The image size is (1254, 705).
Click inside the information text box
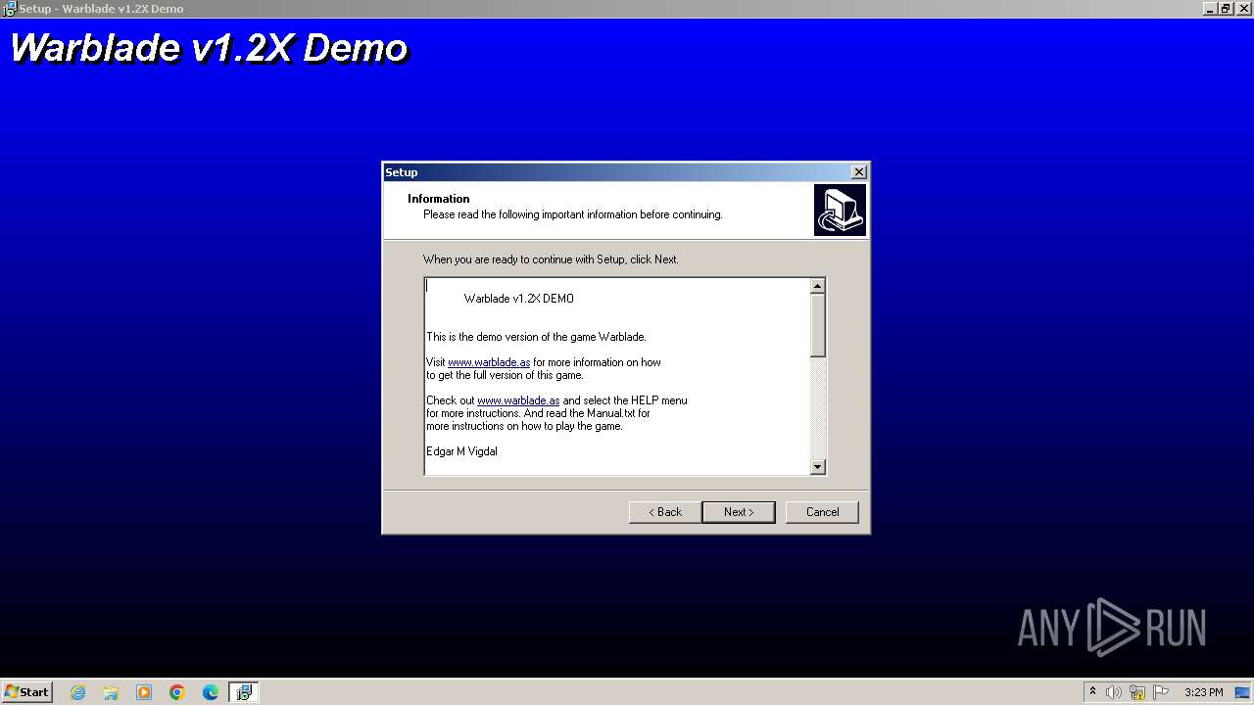tap(617, 376)
